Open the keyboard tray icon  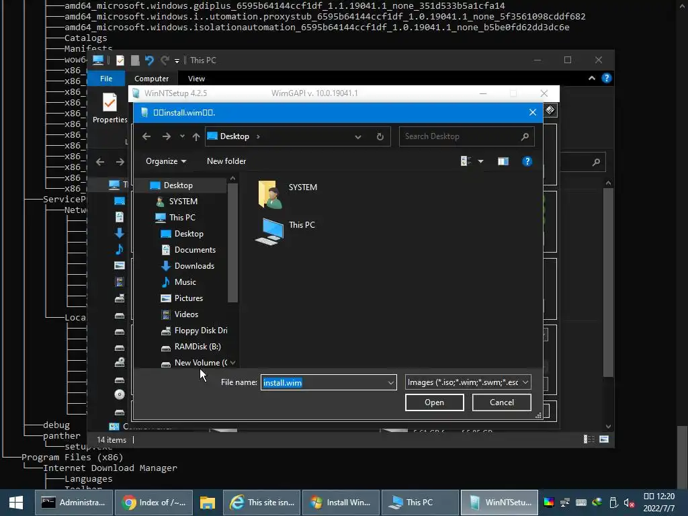581,503
